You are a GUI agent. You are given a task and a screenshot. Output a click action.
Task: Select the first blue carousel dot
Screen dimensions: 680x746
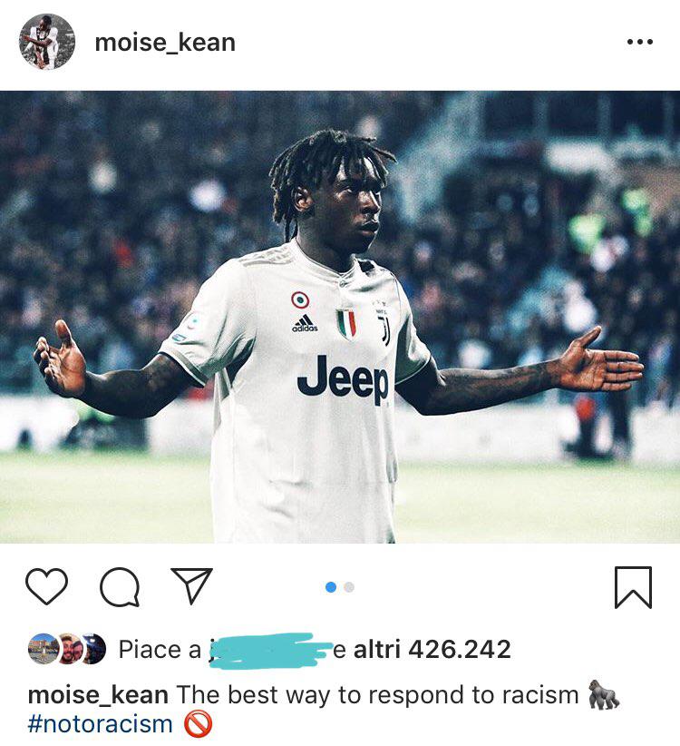coord(331,587)
